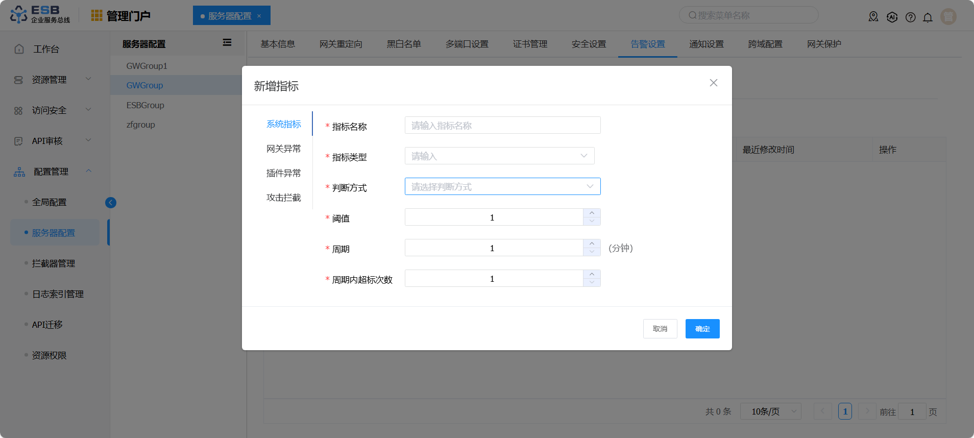Image resolution: width=974 pixels, height=438 pixels.
Task: Collapse the server list with hamburger icon
Action: (227, 43)
